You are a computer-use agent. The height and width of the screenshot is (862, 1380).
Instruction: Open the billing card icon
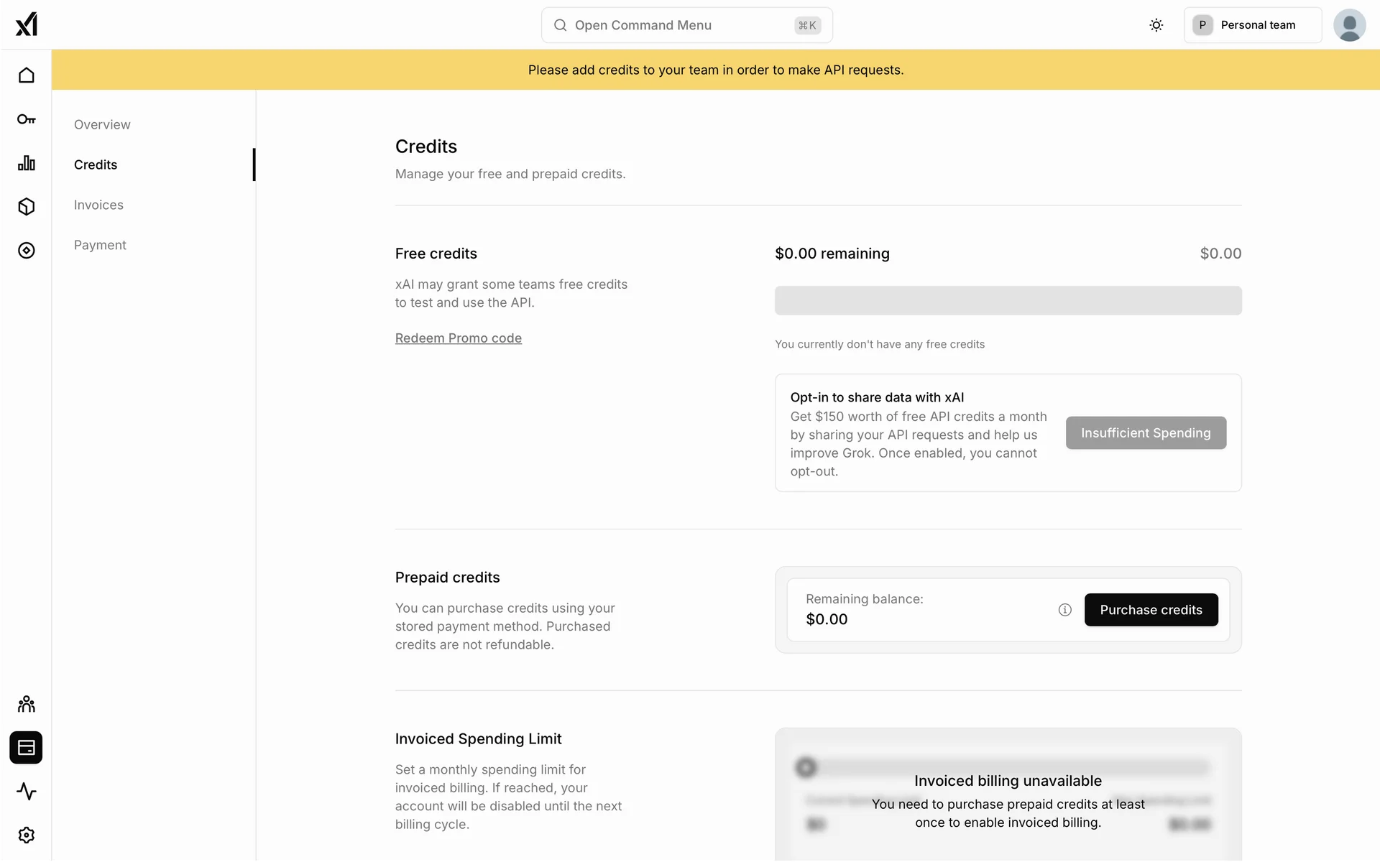[x=27, y=748]
